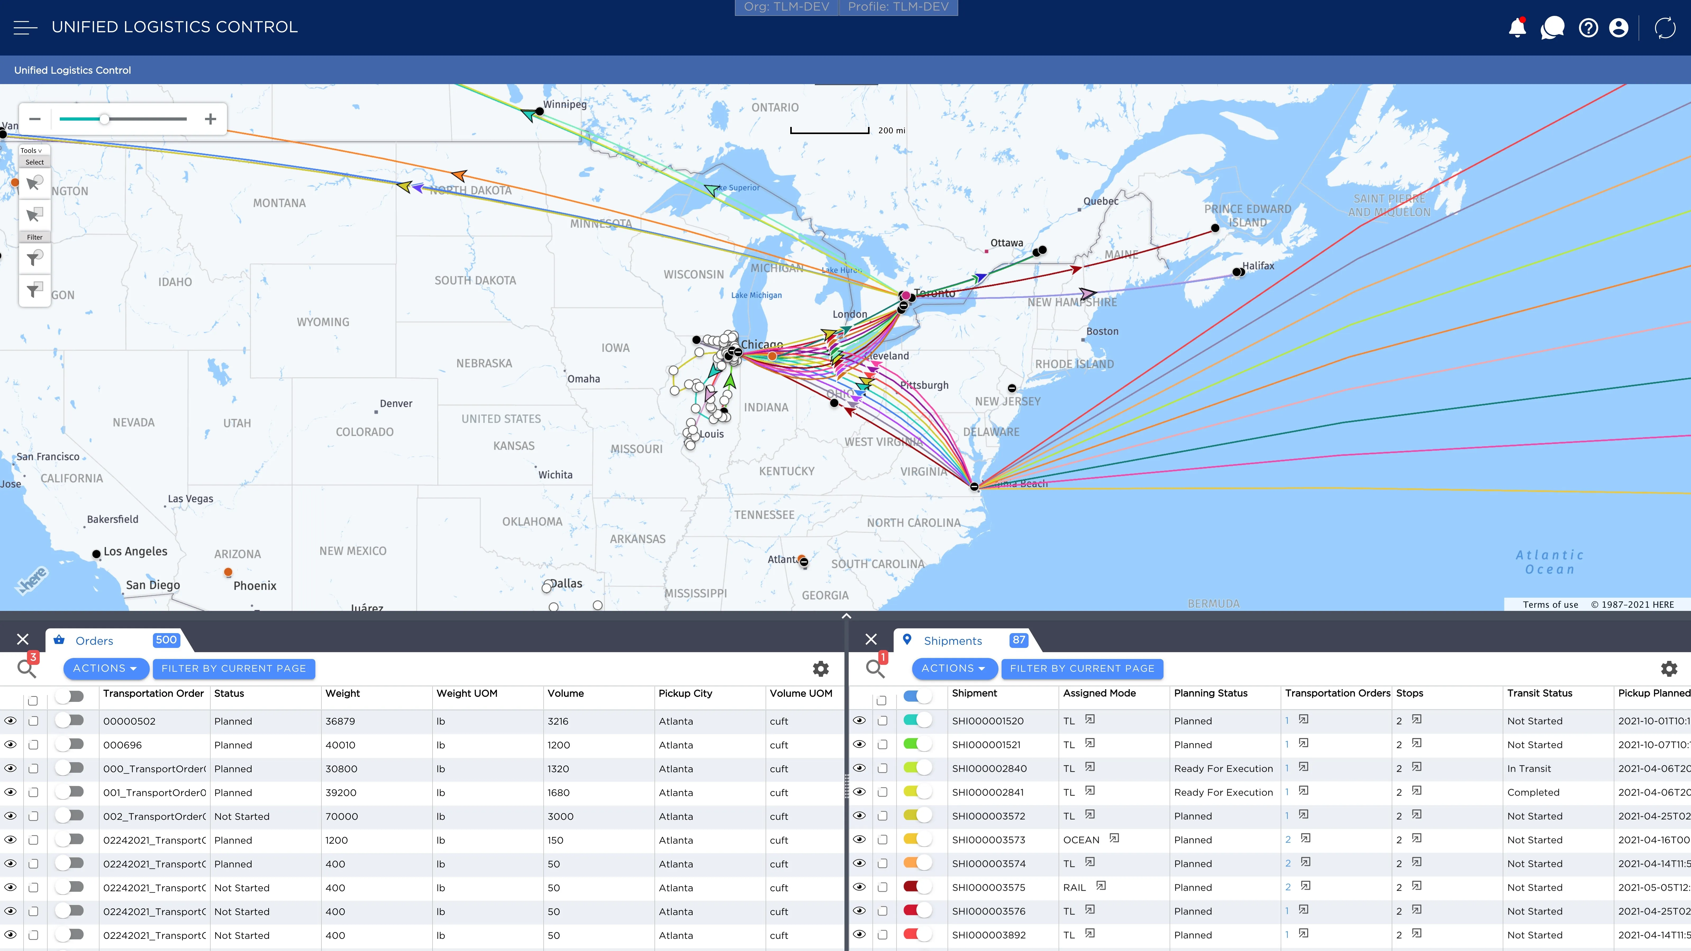
Task: Click the map zoom slider handle
Action: [104, 119]
